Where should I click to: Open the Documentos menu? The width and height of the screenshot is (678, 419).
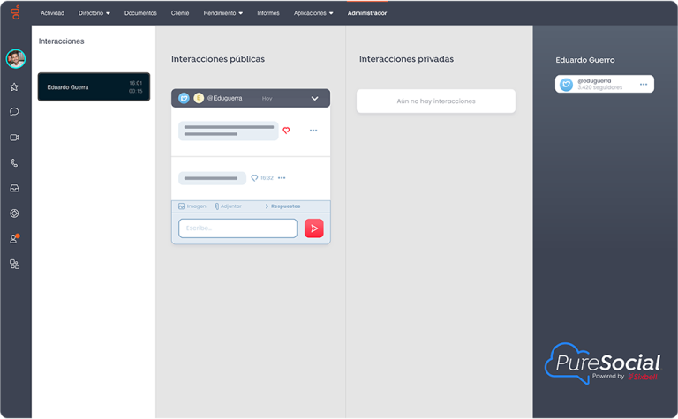(x=140, y=13)
